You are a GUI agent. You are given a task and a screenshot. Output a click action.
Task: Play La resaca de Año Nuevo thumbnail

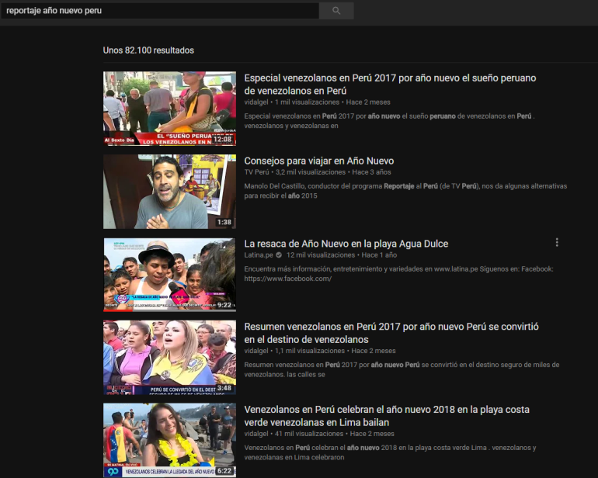click(169, 275)
